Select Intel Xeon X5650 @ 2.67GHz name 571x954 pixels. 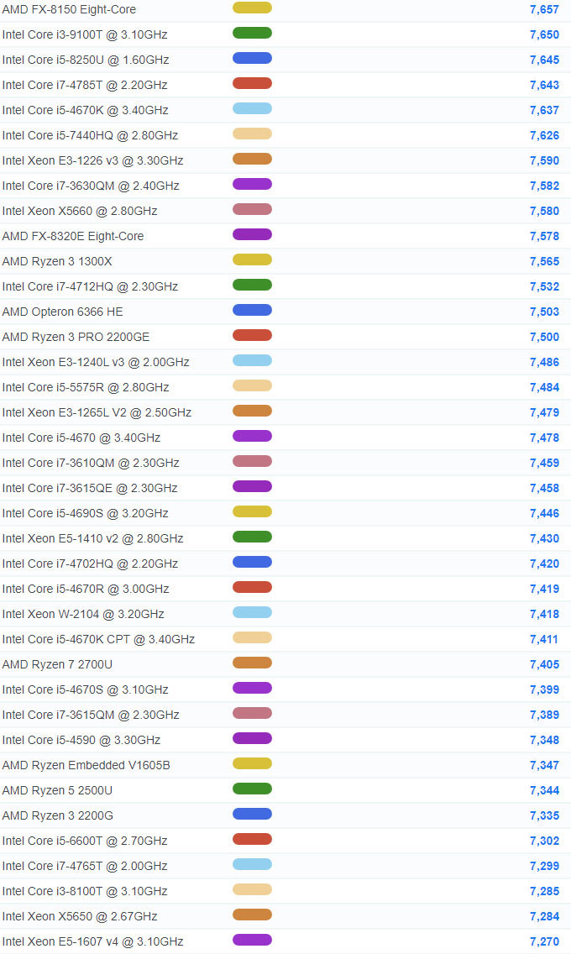80,916
